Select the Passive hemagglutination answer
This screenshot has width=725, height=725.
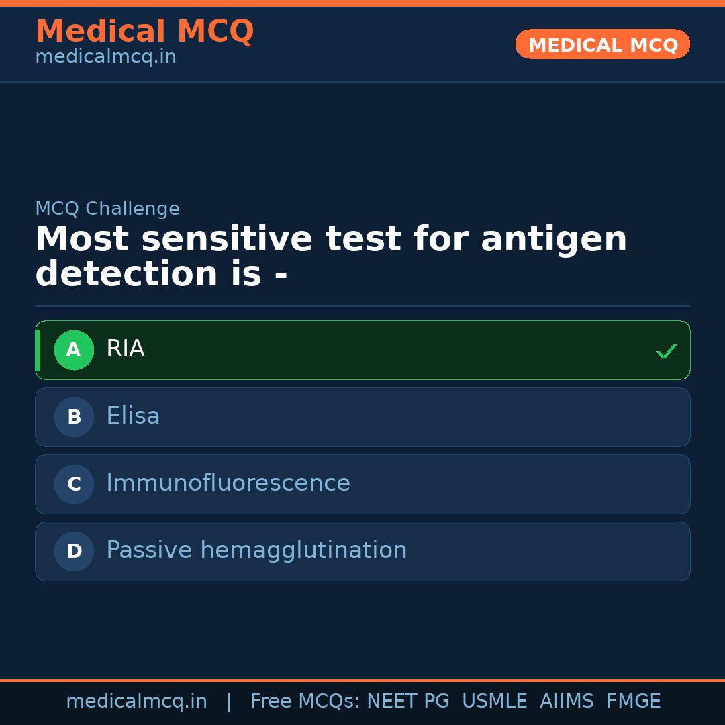click(x=256, y=550)
